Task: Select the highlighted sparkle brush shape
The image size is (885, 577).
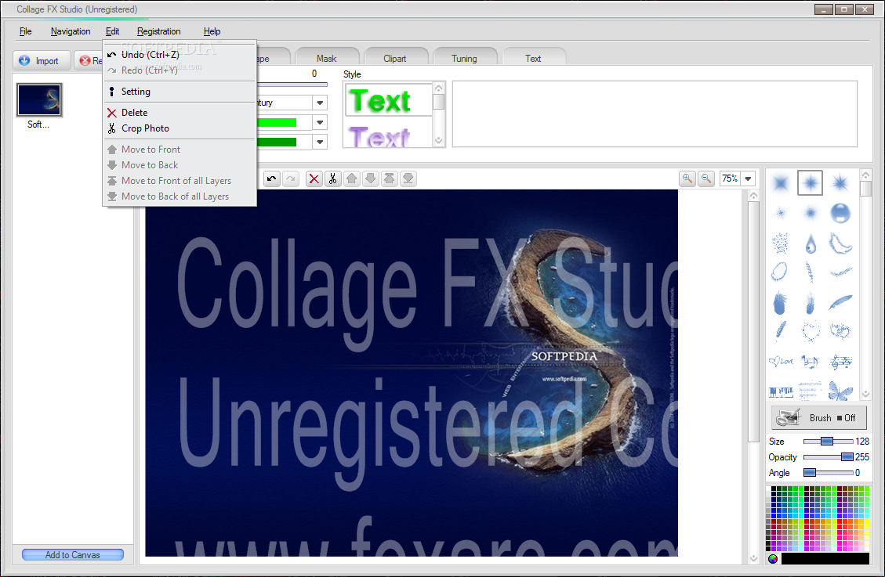Action: (x=810, y=182)
